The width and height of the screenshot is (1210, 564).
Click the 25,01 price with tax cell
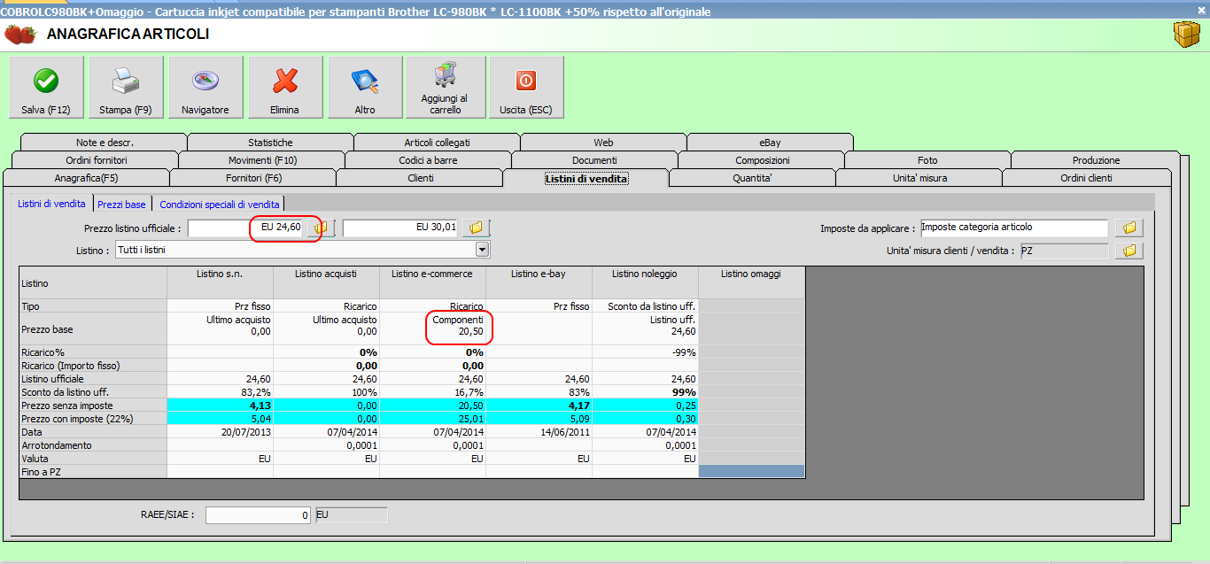[x=433, y=419]
